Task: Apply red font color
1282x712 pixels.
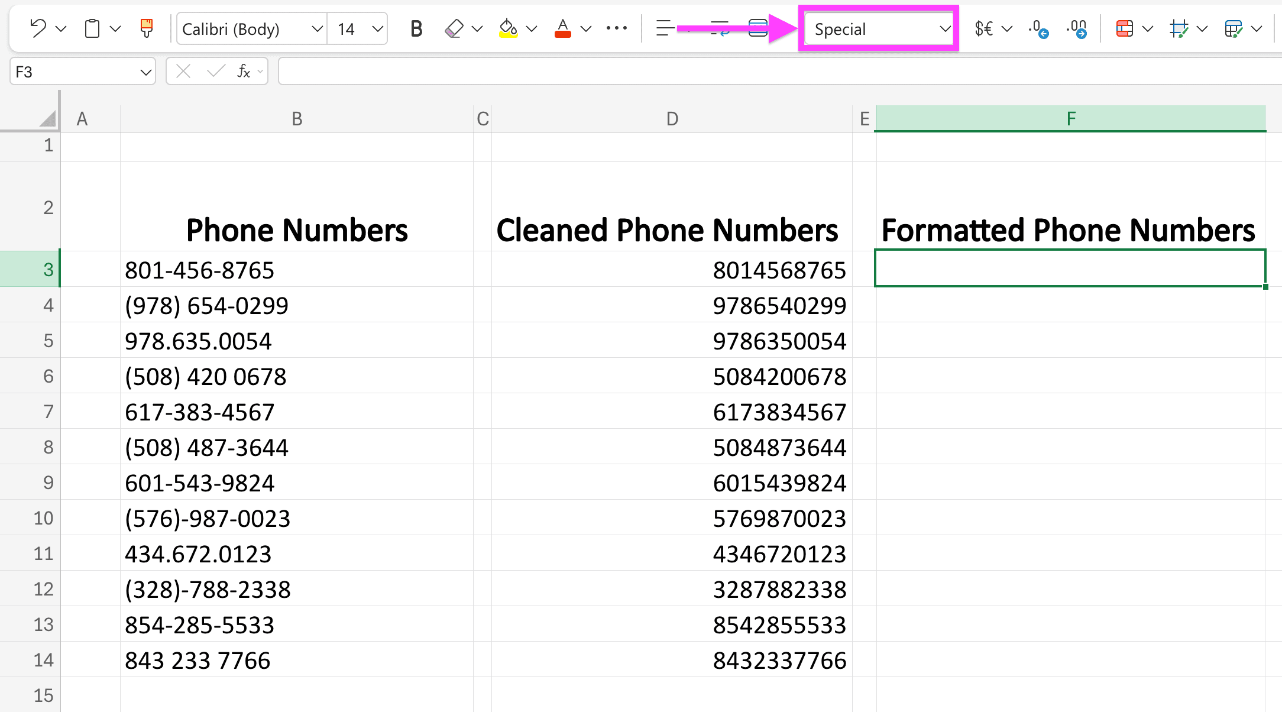Action: pyautogui.click(x=562, y=28)
